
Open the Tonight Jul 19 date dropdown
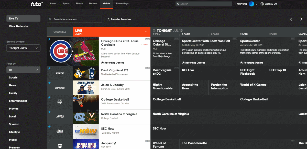pos(23,48)
